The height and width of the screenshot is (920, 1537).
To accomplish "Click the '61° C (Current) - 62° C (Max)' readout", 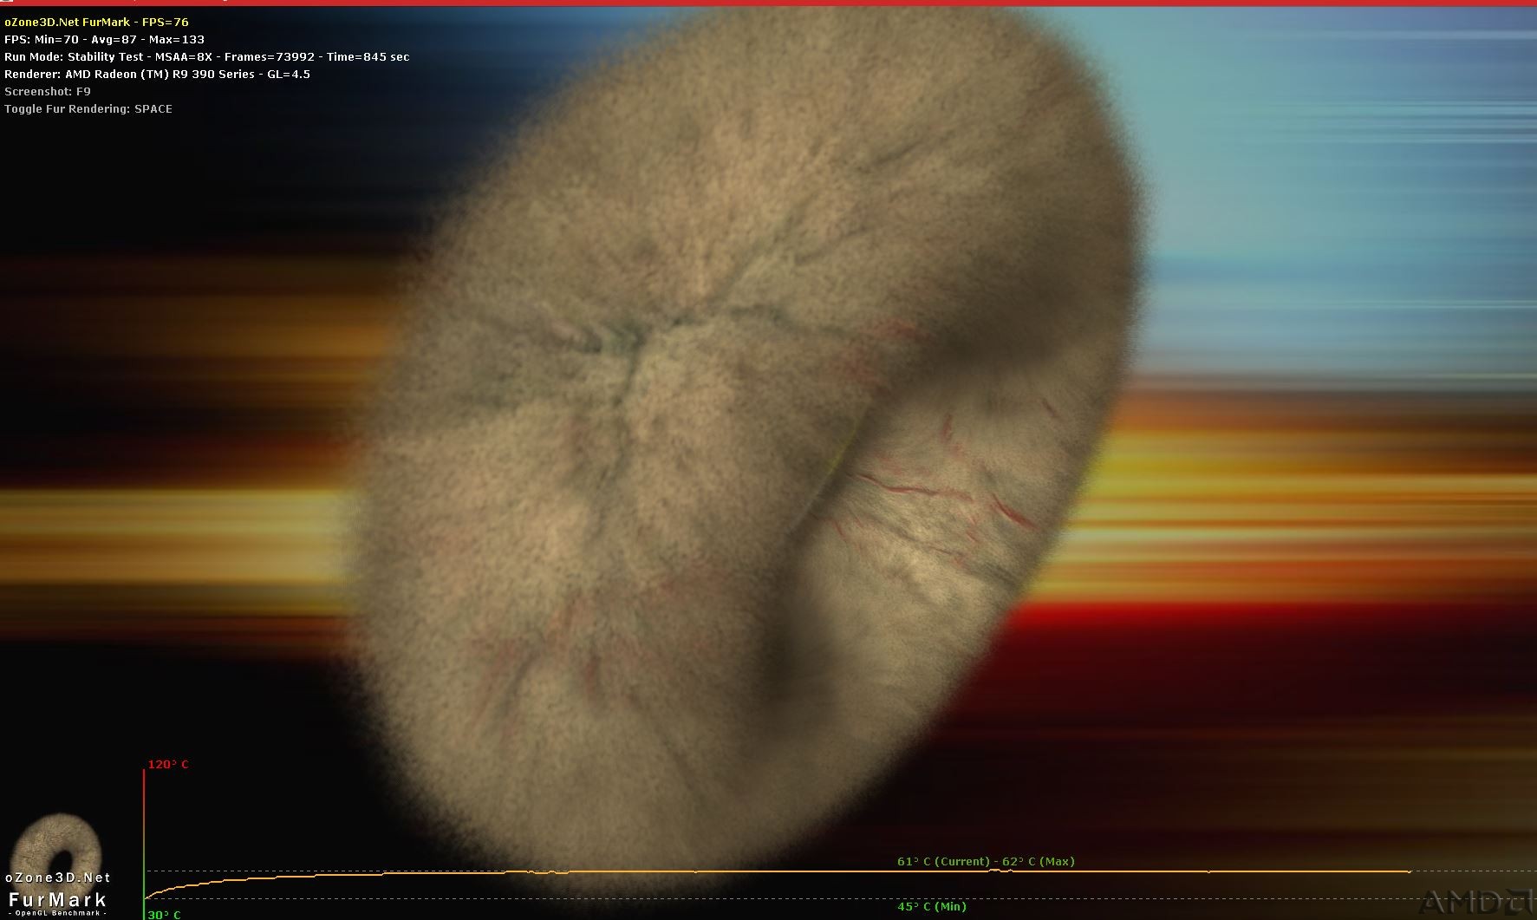I will click(986, 862).
